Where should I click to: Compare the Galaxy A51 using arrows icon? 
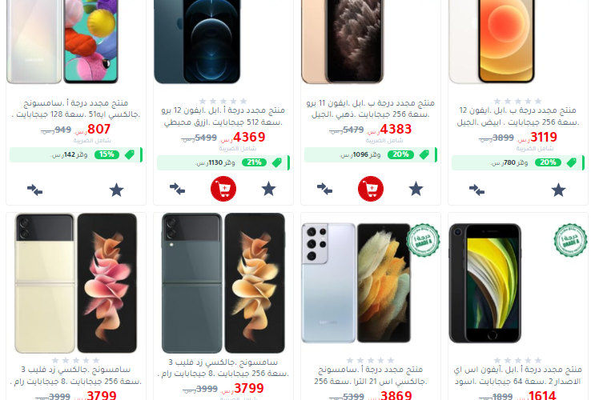pyautogui.click(x=35, y=190)
